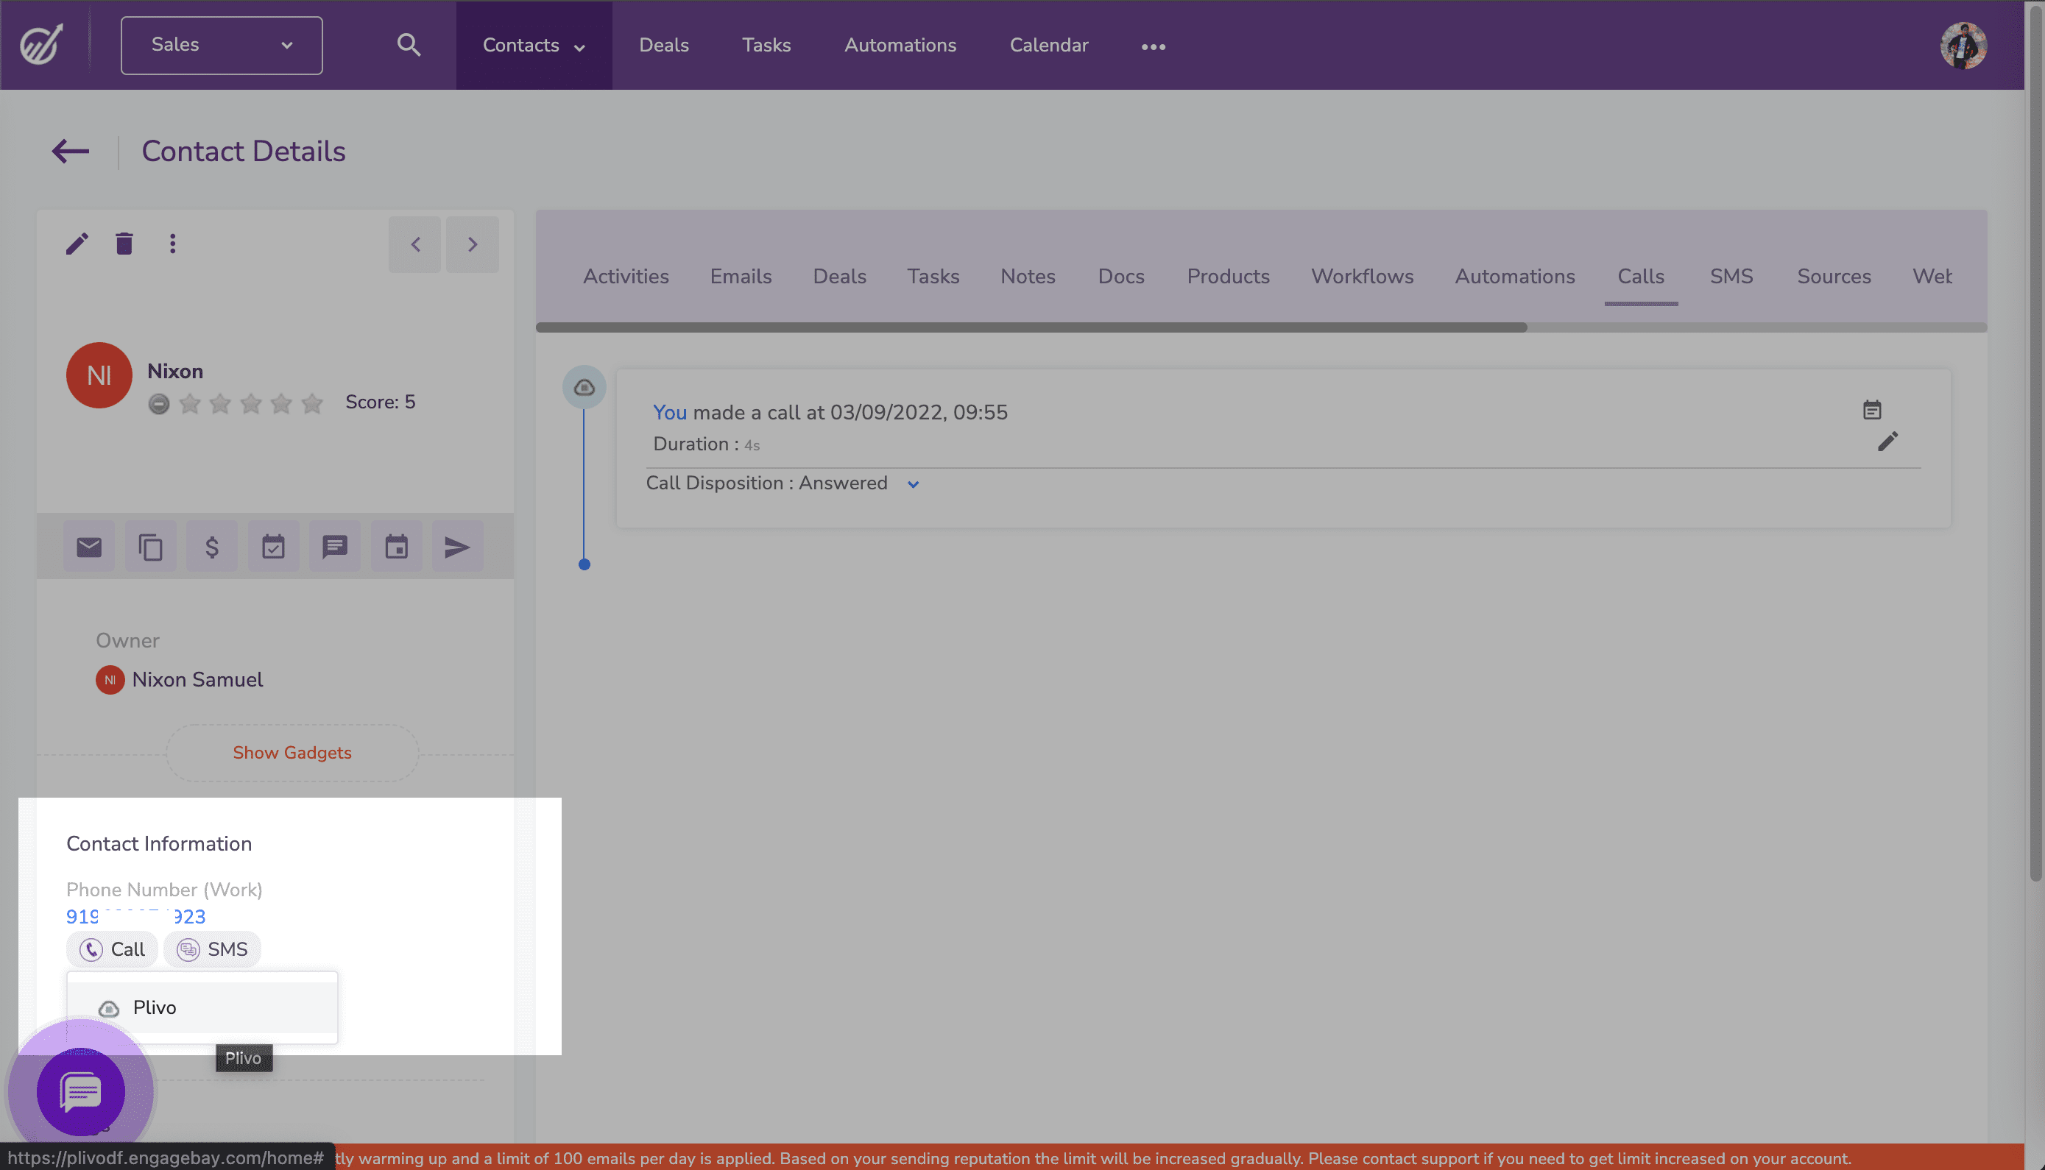Screen dimensions: 2045x1170
Task: Click the sentiment/mood toggle icon
Action: (x=159, y=403)
